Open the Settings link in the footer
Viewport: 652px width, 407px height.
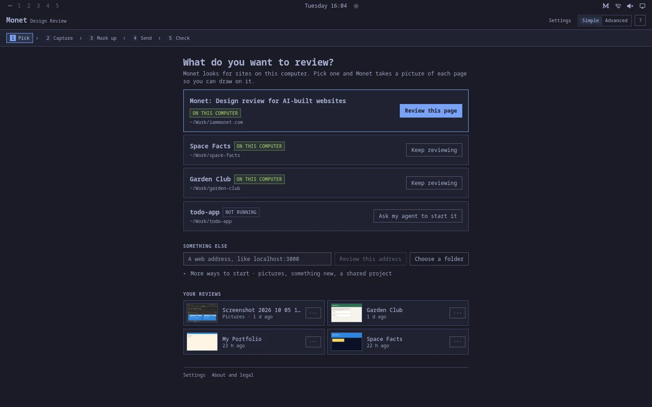[194, 375]
